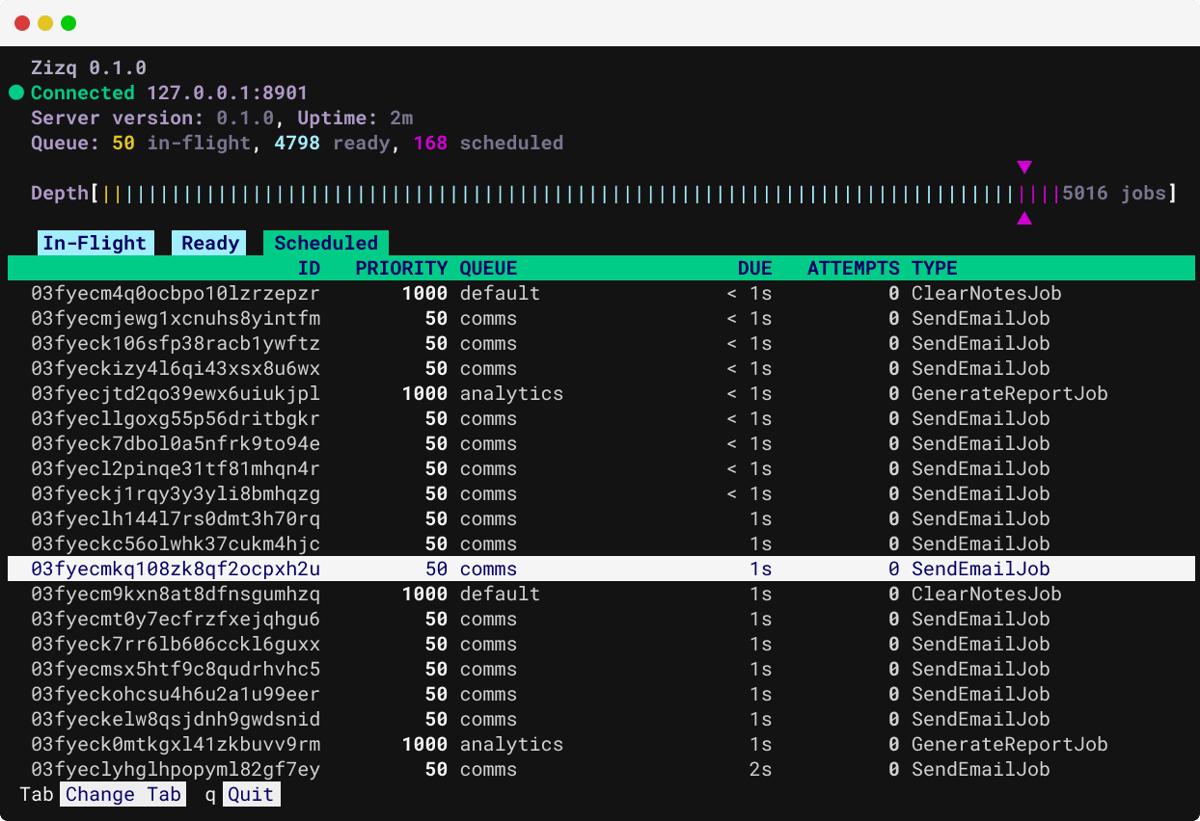Maximize the window with green button

68,23
